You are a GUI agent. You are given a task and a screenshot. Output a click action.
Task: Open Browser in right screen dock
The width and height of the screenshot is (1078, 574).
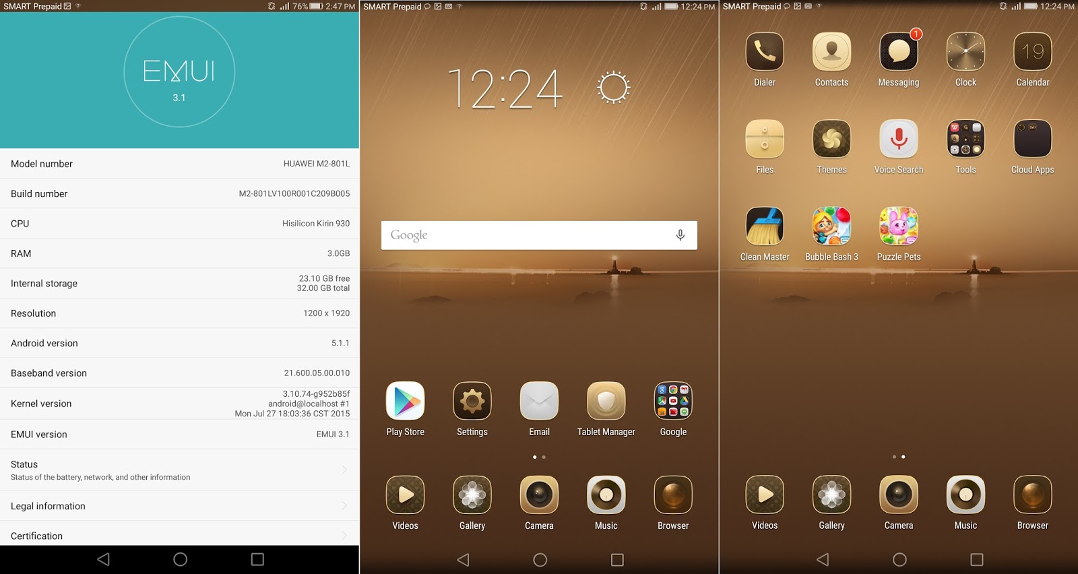[x=1033, y=495]
